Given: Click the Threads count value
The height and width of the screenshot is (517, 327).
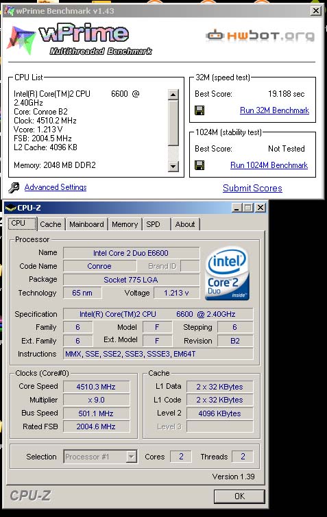Looking at the screenshot, I should 243,457.
